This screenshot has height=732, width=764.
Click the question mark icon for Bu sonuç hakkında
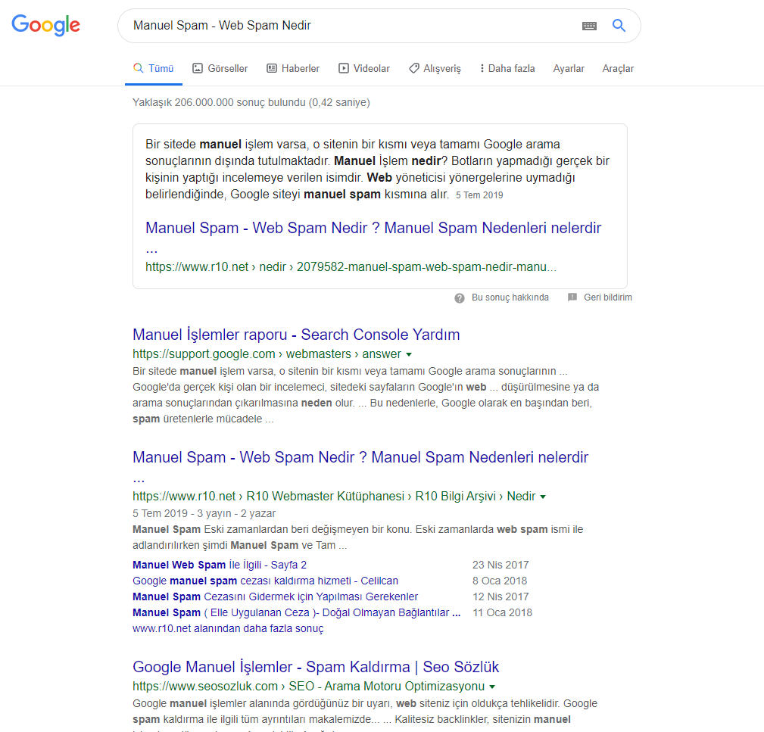(460, 298)
